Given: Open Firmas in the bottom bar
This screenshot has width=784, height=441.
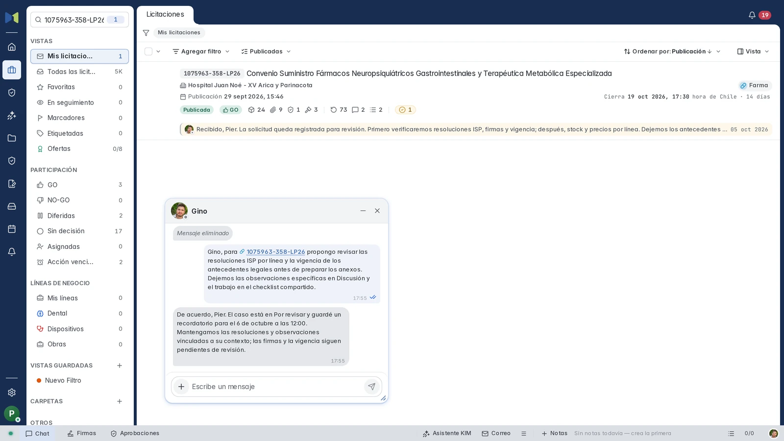Looking at the screenshot, I should 82,434.
